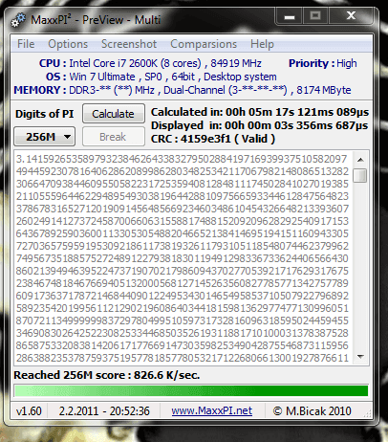This screenshot has width=388, height=442.
Task: Click the first PI digits line '3.14159265'
Action: (182, 159)
